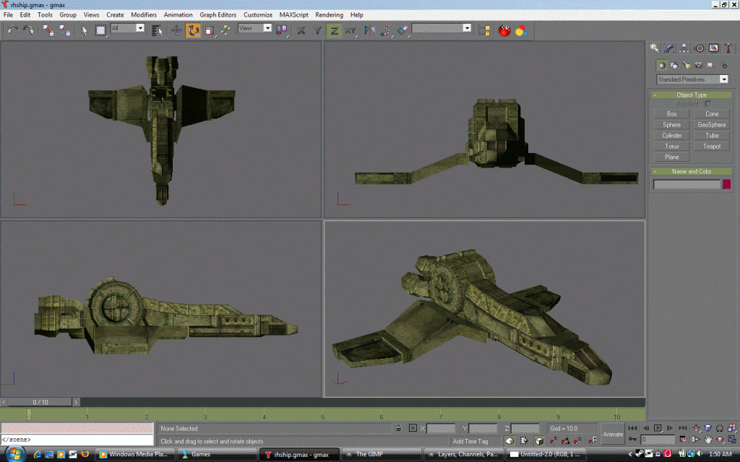The image size is (740, 462).
Task: Activate the Select and Rotate tool
Action: pyautogui.click(x=193, y=30)
